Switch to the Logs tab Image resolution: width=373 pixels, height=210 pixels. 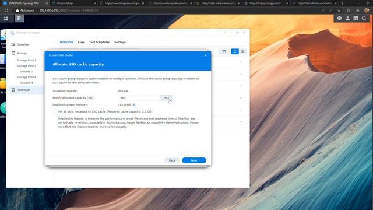tap(81, 42)
